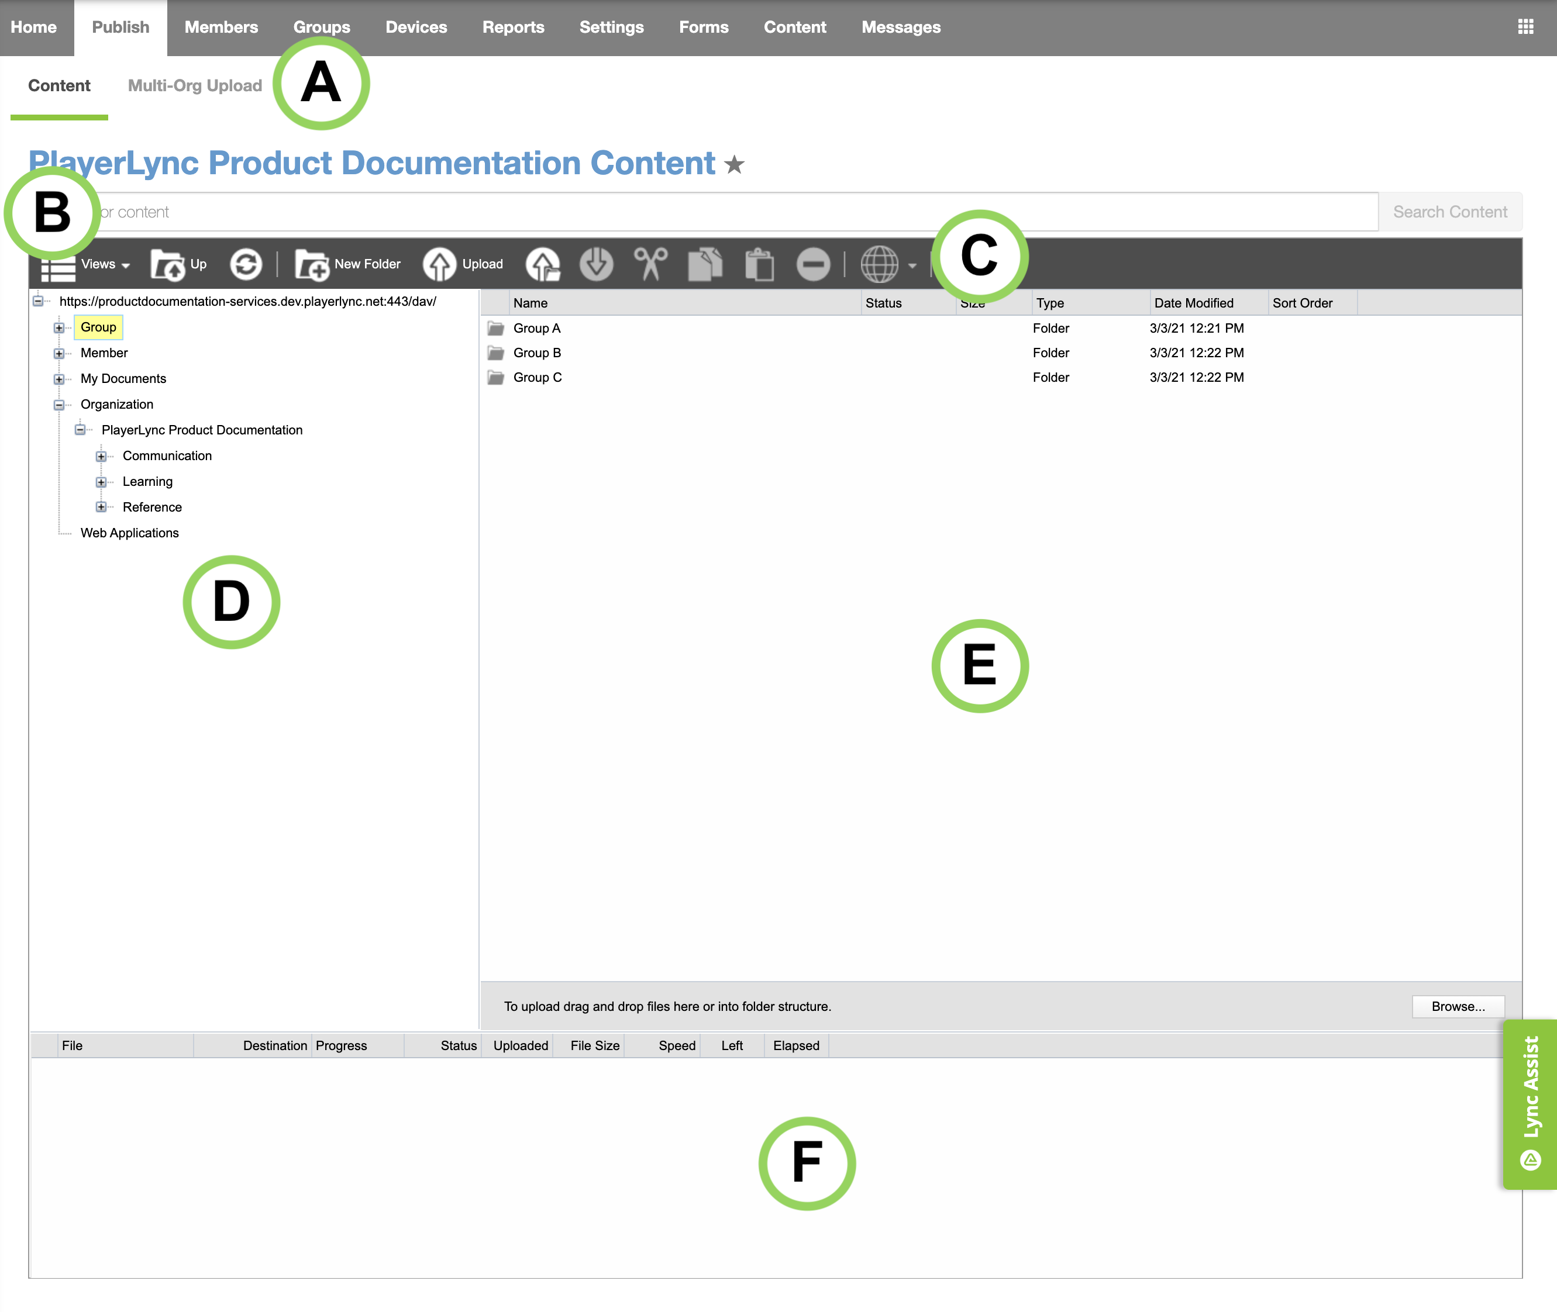The width and height of the screenshot is (1557, 1312).
Task: Sort file list by Date Modified column
Action: pos(1209,303)
